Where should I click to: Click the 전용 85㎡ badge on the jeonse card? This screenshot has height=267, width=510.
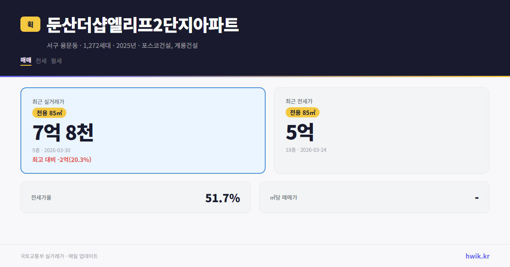click(303, 112)
